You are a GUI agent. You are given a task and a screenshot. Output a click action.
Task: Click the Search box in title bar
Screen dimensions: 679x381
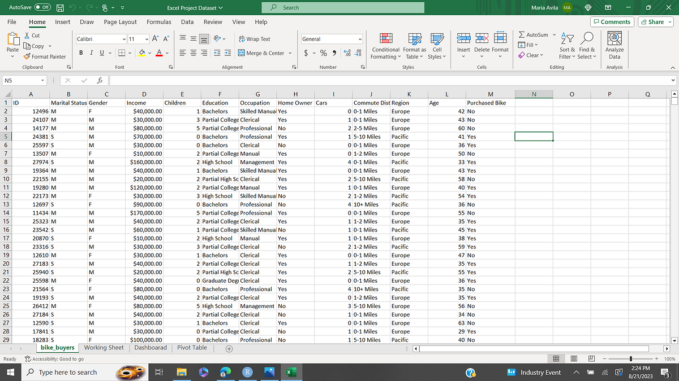343,7
